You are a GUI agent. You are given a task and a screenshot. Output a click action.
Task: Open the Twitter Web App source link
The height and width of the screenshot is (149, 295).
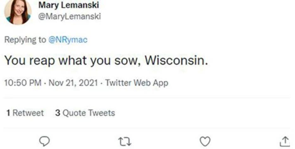click(x=136, y=83)
